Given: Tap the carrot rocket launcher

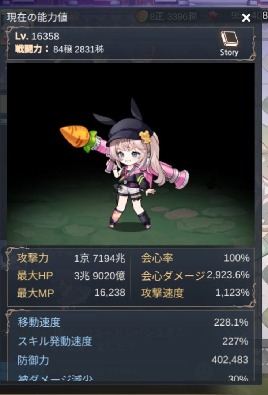Looking at the screenshot, I should point(124,154).
